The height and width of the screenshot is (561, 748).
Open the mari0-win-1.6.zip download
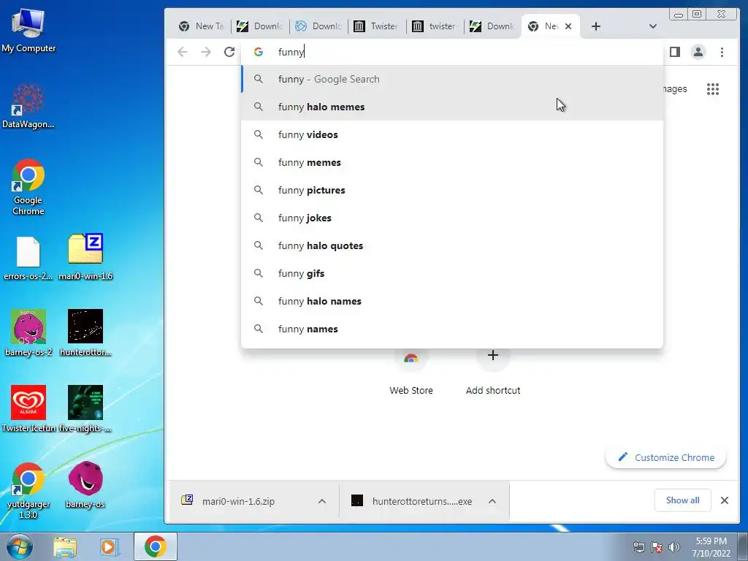pyautogui.click(x=239, y=501)
